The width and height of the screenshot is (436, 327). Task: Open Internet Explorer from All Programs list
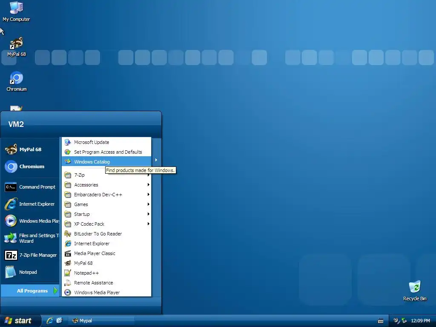point(106,244)
